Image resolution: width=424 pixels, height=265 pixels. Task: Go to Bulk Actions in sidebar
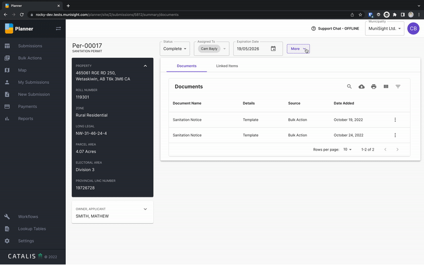30,58
